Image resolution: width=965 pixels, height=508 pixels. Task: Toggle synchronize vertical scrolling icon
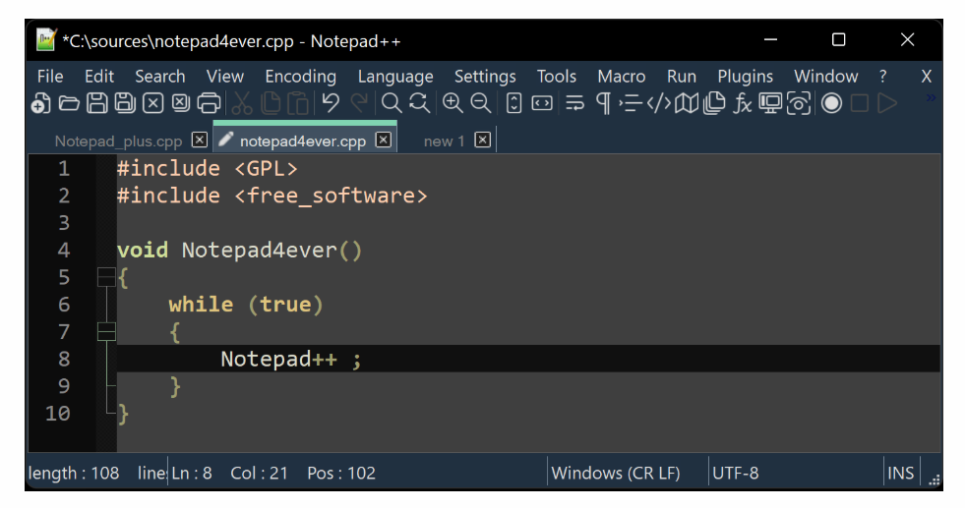coord(513,103)
